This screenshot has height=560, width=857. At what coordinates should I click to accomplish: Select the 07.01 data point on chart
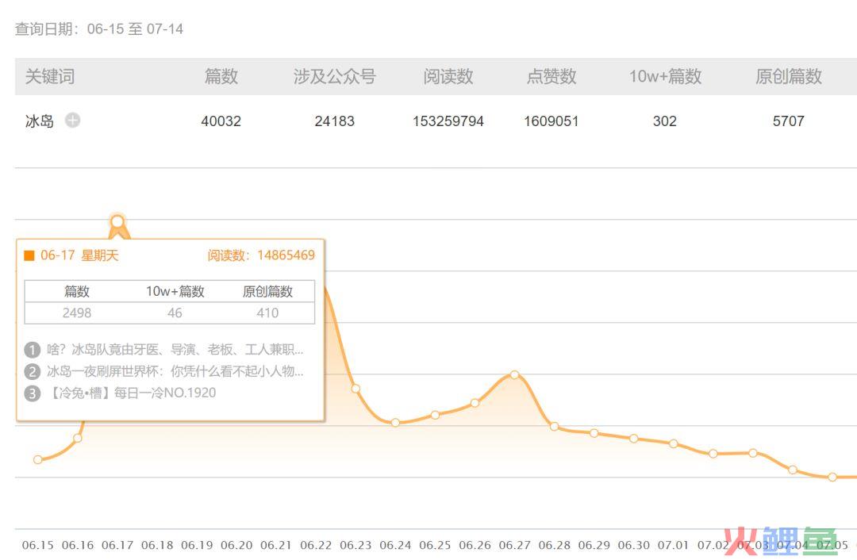[x=674, y=443]
